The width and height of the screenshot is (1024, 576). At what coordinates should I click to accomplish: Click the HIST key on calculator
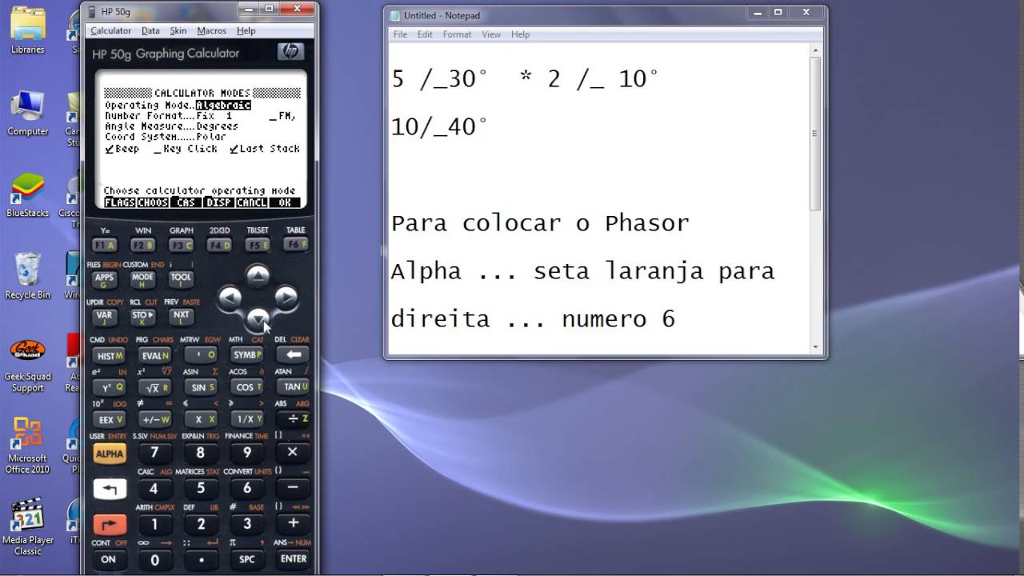(108, 355)
